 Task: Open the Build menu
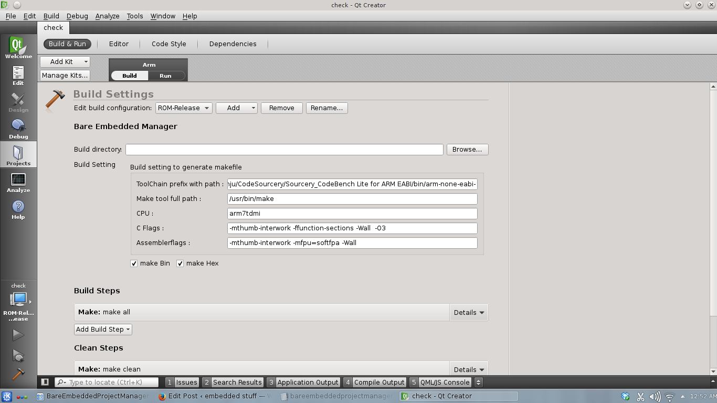51,16
